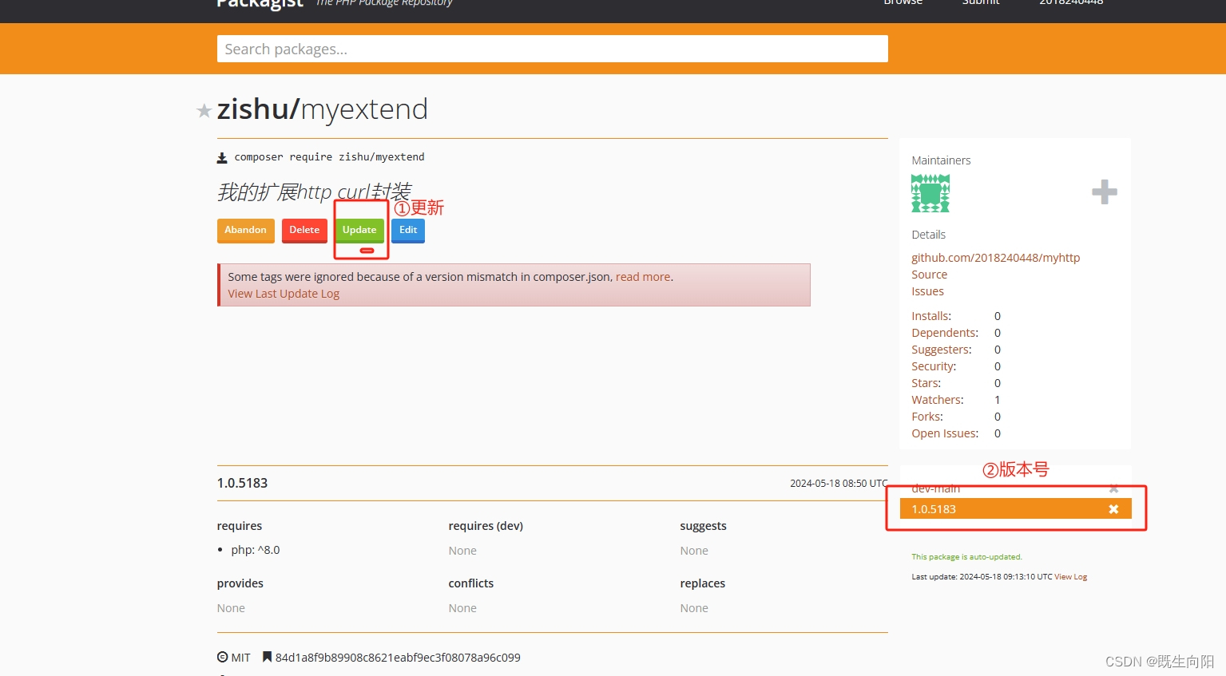Image resolution: width=1226 pixels, height=676 pixels.
Task: Open the View Log link by last update
Action: pyautogui.click(x=1070, y=576)
